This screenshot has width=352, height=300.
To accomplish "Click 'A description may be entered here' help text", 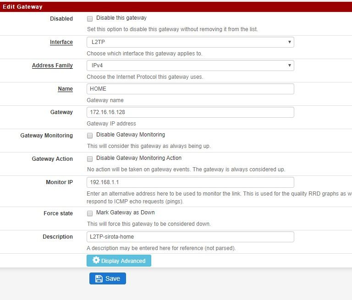I will click(x=161, y=248).
